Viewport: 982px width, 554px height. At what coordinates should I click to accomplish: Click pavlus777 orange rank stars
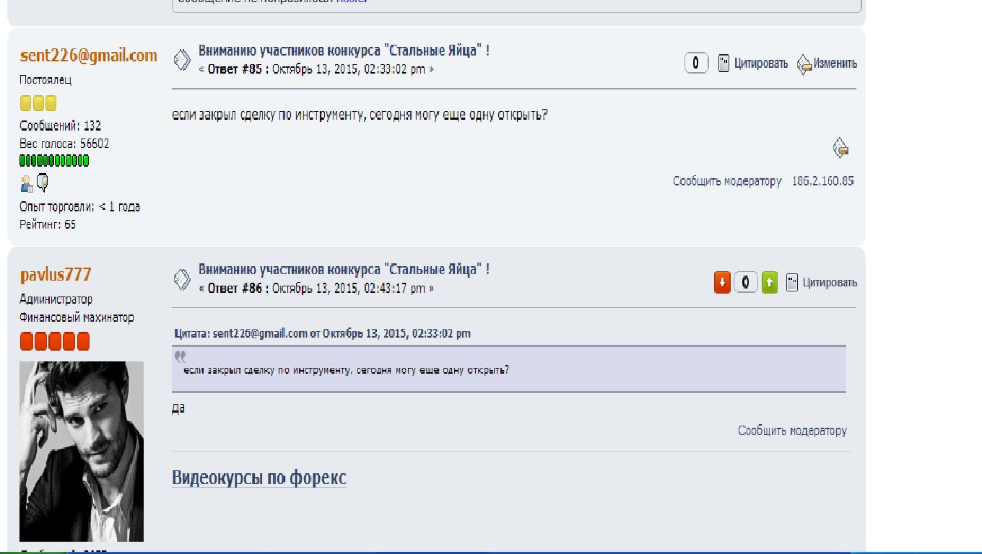55,341
